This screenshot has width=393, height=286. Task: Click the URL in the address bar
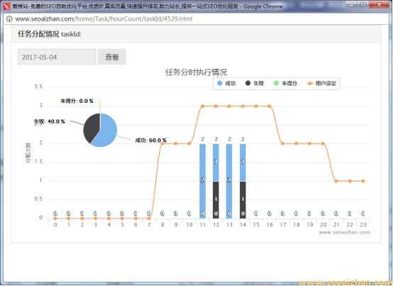[104, 18]
